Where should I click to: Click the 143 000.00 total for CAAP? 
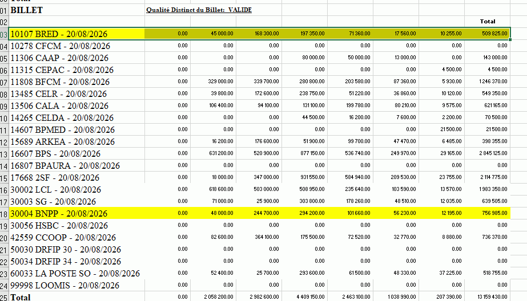(x=494, y=58)
